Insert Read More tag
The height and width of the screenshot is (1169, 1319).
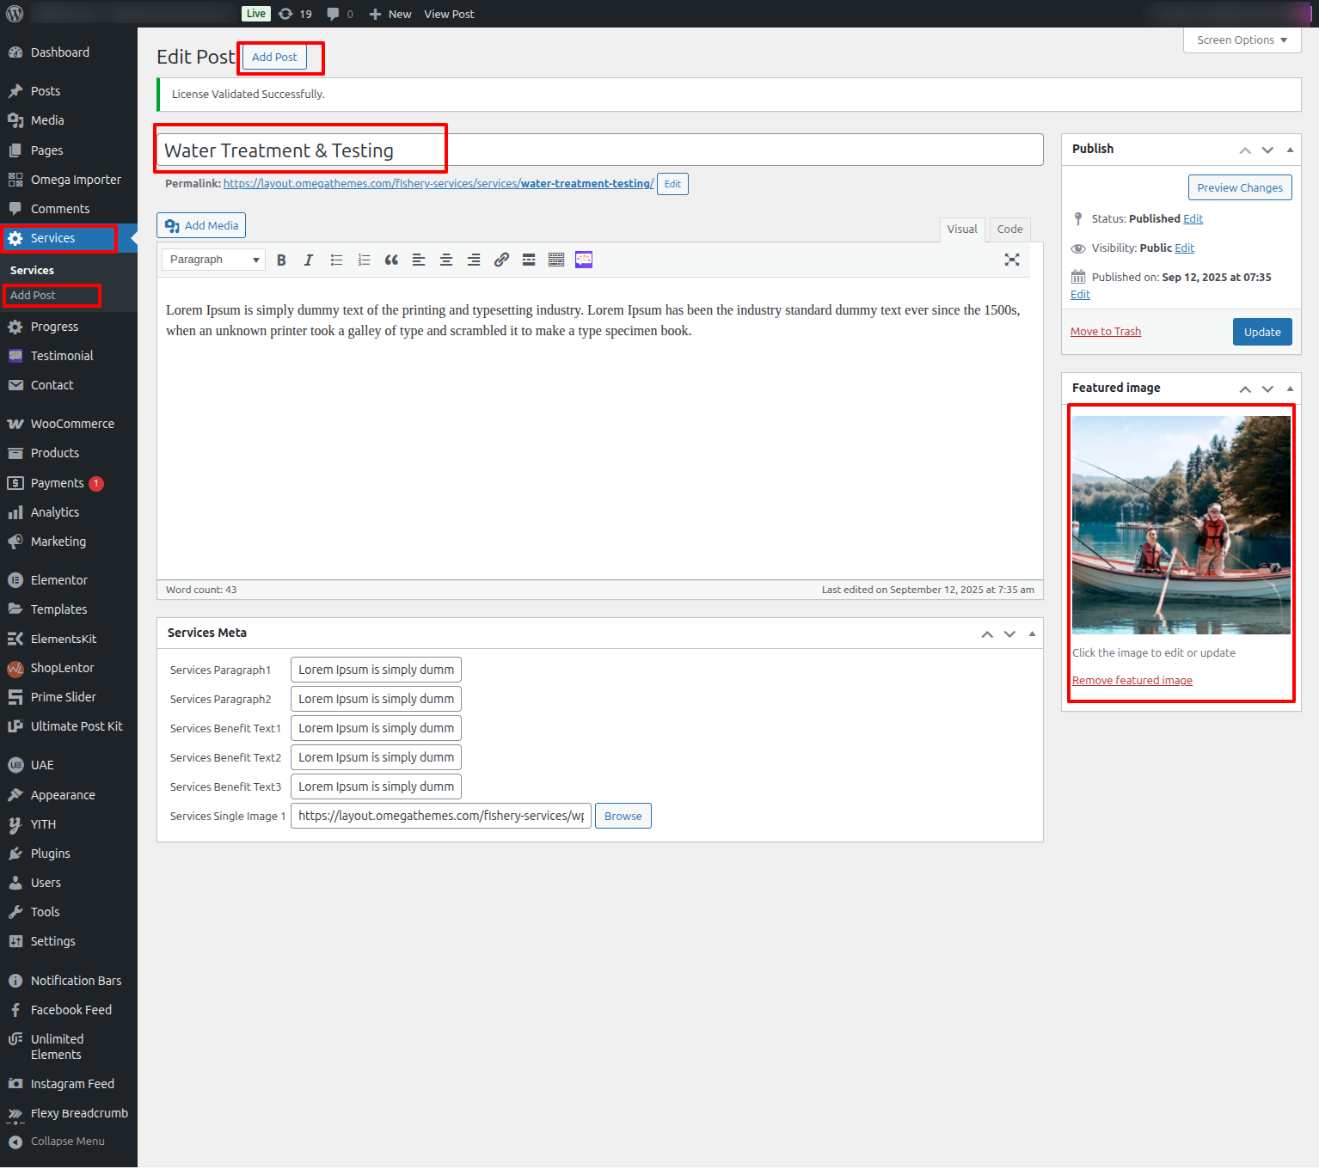click(529, 260)
